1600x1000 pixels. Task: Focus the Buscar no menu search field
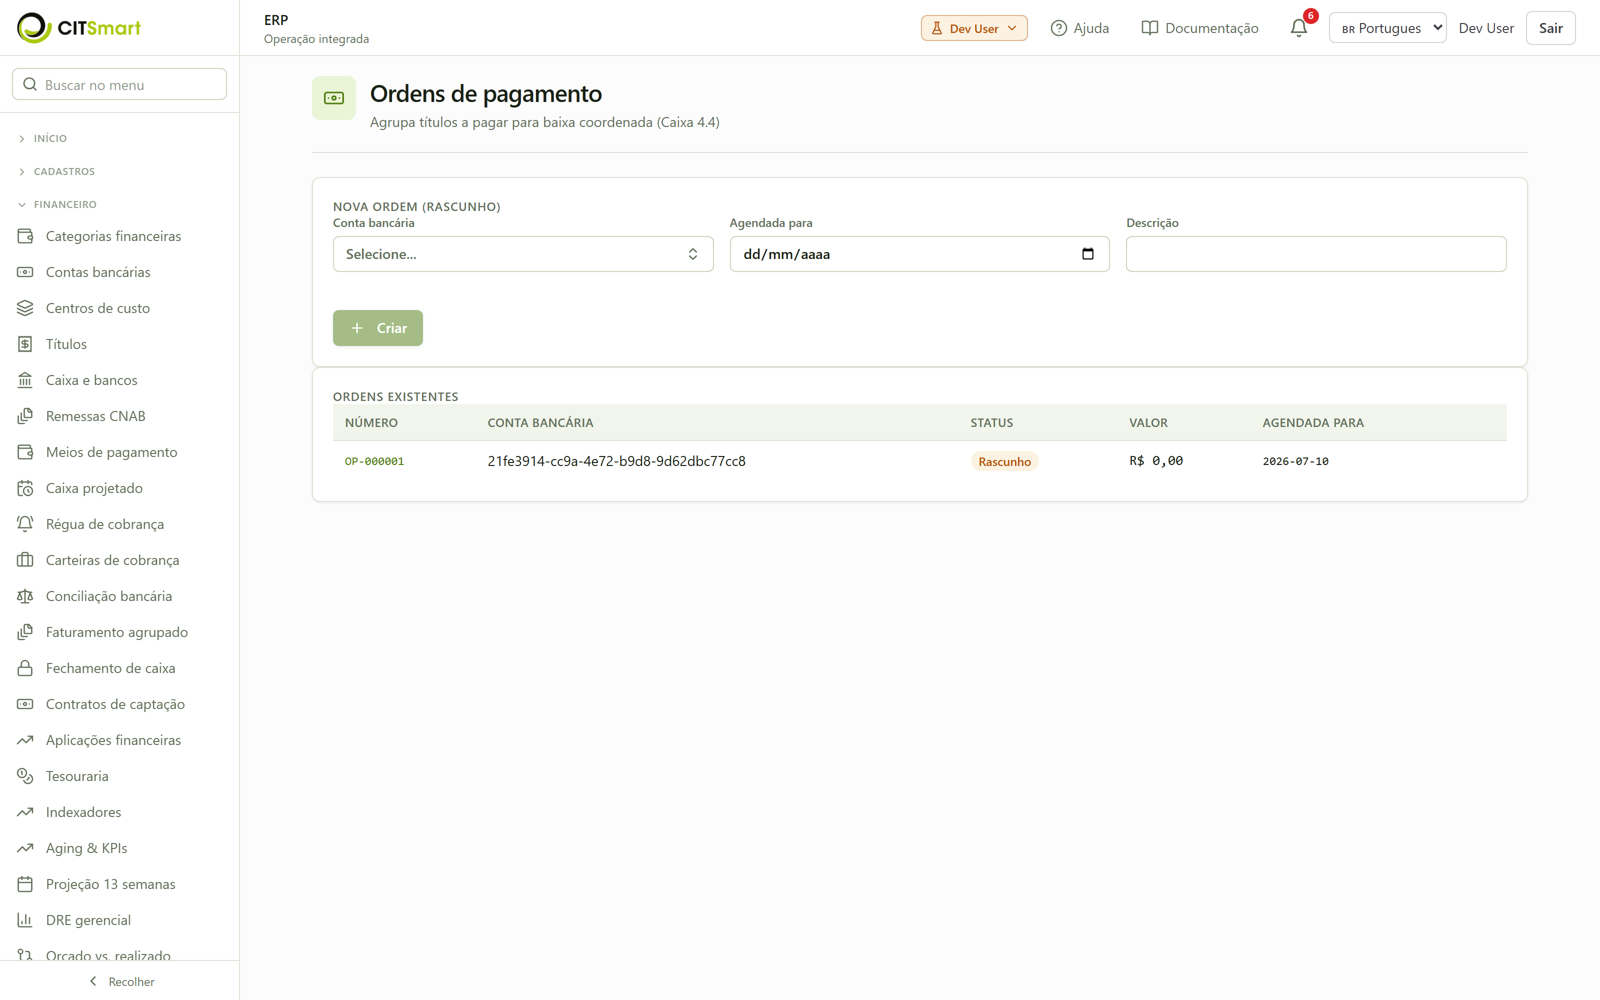point(119,84)
